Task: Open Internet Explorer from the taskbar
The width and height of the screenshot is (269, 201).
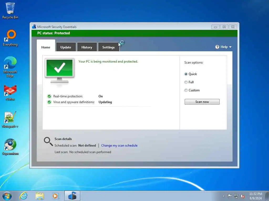Action: point(23,196)
